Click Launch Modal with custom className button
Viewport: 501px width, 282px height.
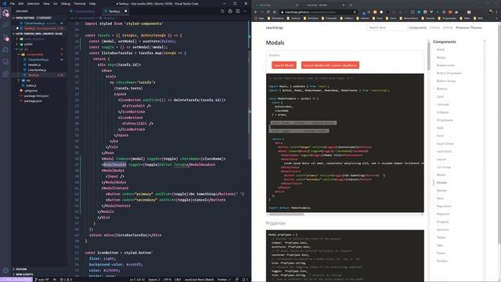click(x=330, y=65)
